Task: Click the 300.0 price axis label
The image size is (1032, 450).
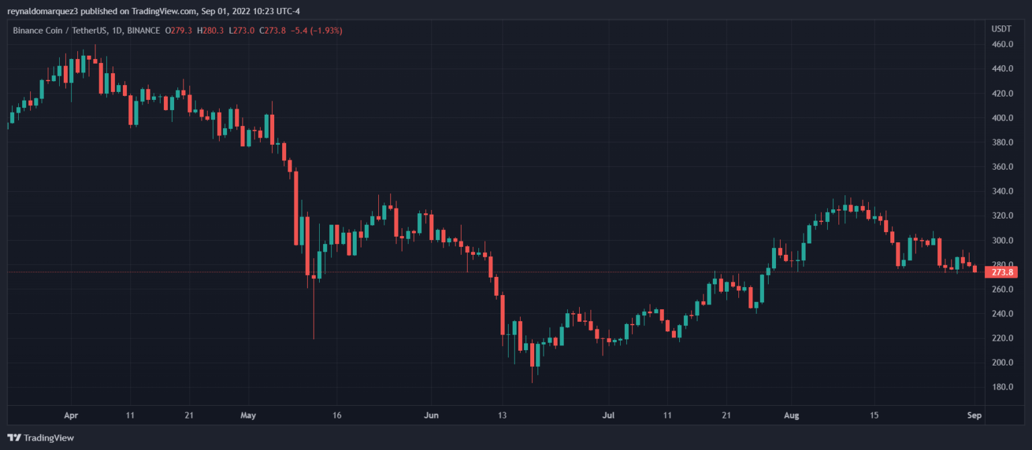Action: 1002,240
